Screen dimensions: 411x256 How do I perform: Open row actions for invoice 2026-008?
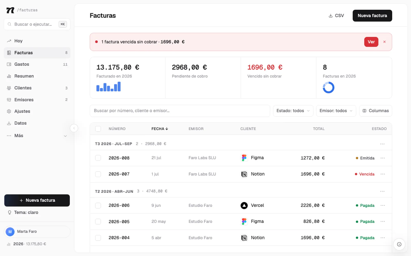[382, 158]
